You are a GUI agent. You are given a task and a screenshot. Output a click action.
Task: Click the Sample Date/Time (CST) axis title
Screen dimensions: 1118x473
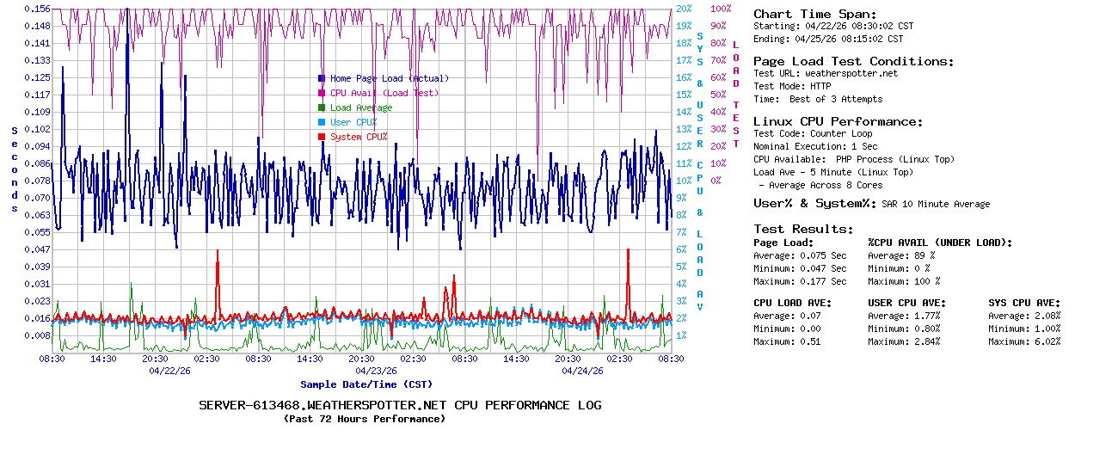tap(365, 384)
